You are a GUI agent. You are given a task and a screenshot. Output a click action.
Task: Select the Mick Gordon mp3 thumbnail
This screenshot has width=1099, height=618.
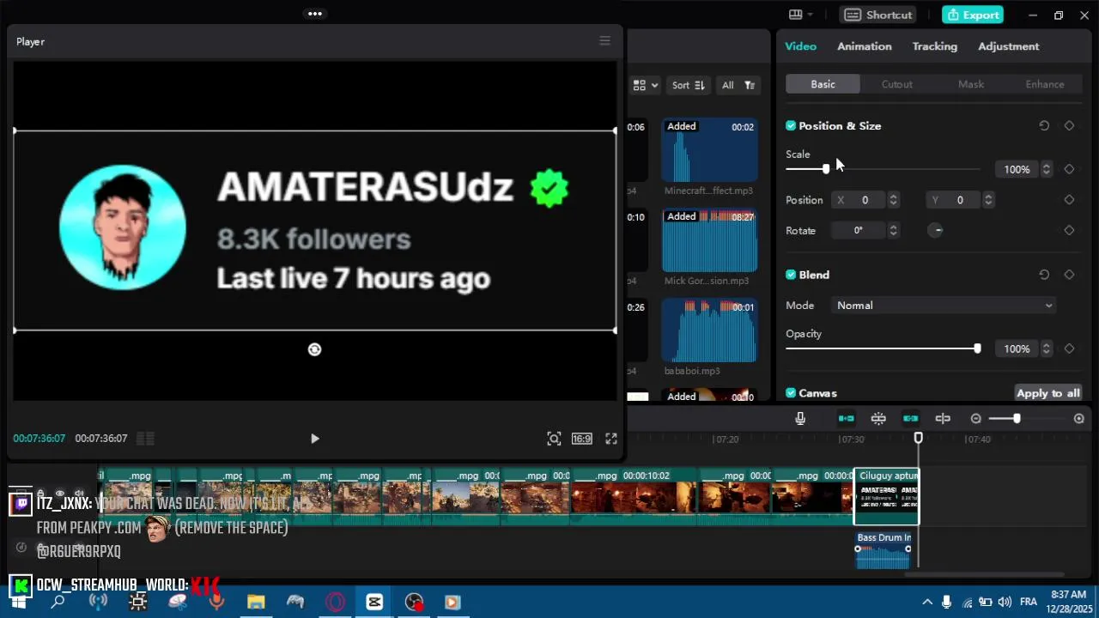[709, 240]
